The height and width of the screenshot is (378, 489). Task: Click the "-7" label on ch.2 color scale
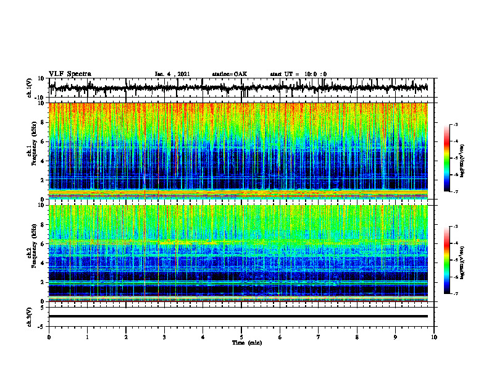point(455,293)
